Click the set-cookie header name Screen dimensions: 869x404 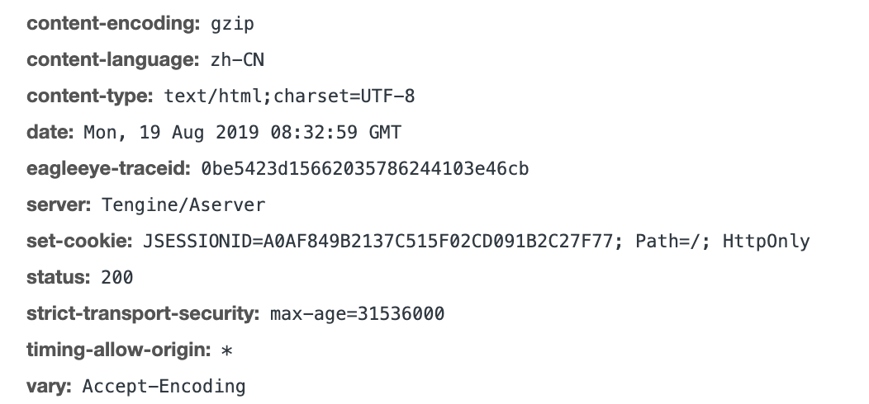[x=80, y=242]
